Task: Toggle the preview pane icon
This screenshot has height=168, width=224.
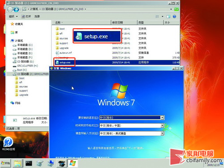Action: pos(168,17)
